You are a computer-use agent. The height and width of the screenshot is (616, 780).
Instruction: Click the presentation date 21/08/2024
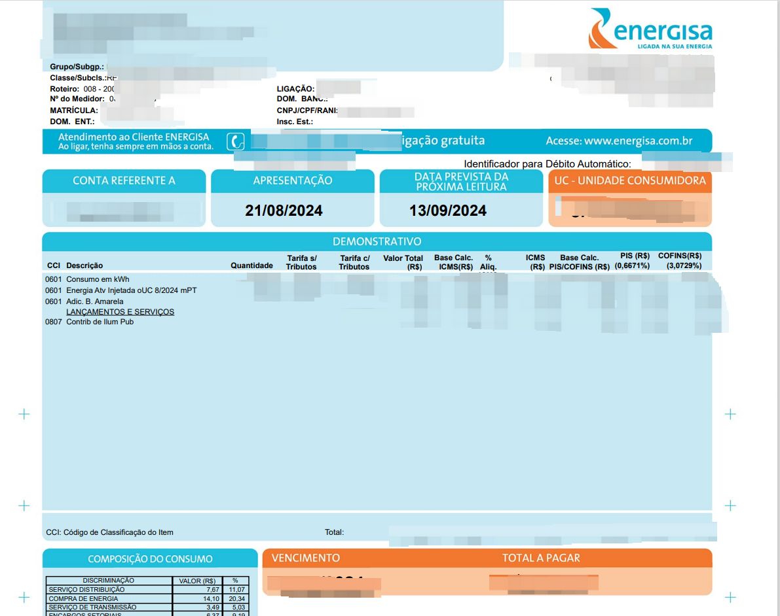tap(284, 211)
